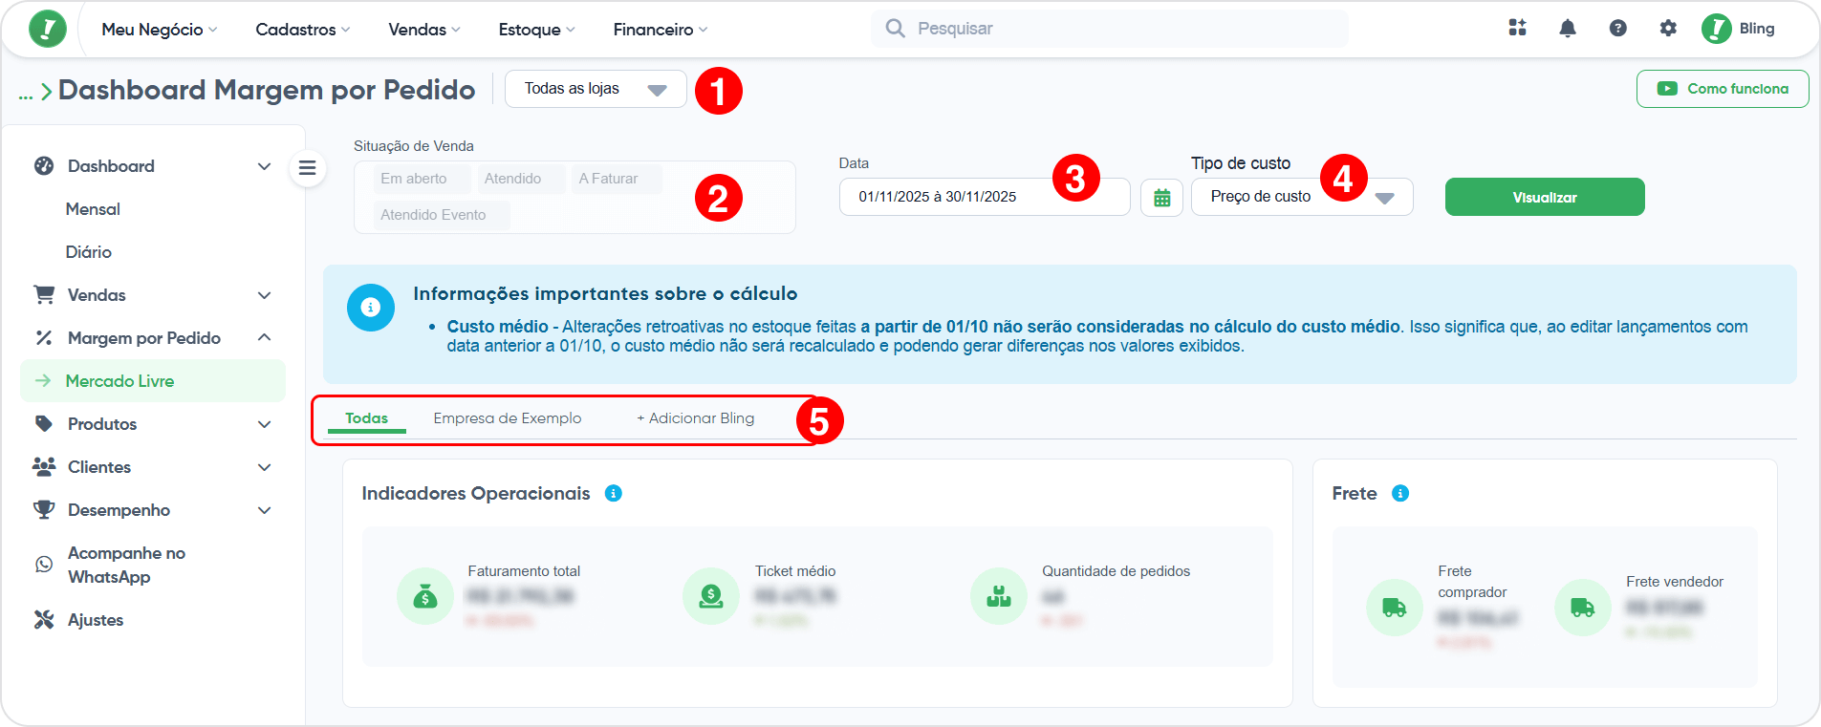Screen dimensions: 1821x727
Task: Click the Frete vendedor truck icon
Action: (1583, 608)
